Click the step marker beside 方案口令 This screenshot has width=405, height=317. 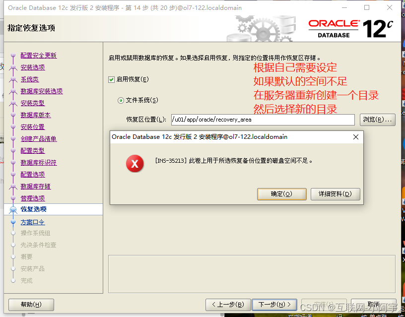(13, 222)
